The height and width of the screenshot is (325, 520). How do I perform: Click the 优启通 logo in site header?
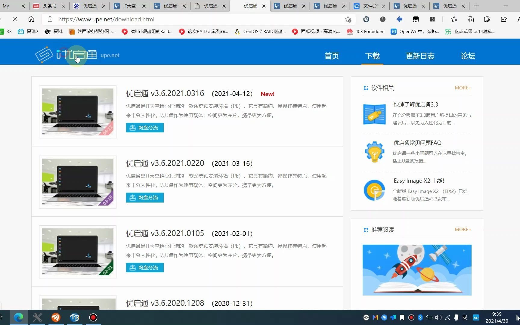coord(77,55)
